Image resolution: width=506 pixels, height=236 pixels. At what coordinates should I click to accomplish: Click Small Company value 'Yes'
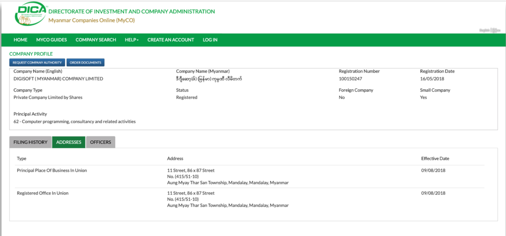(x=423, y=98)
